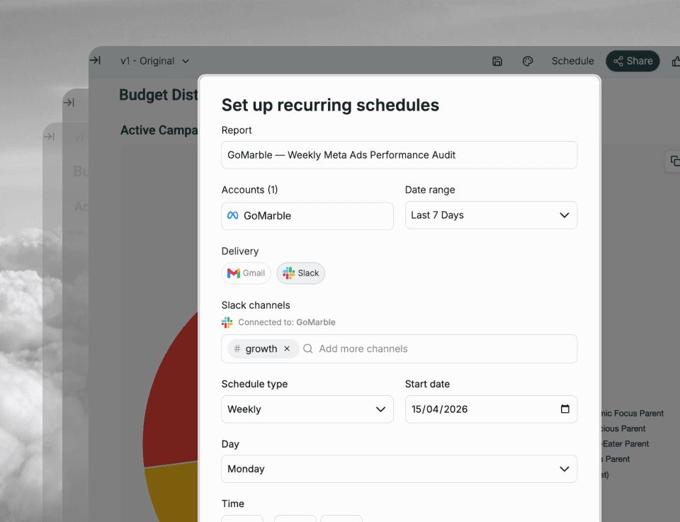680x522 pixels.
Task: Click the Report name field
Action: [399, 155]
